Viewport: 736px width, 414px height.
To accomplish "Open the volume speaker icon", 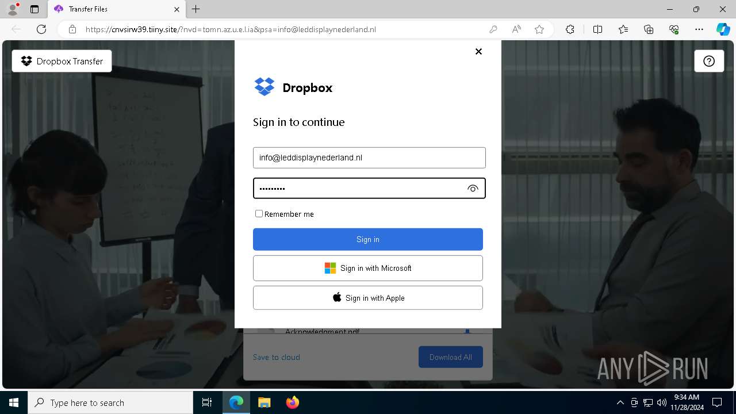I will [x=661, y=402].
